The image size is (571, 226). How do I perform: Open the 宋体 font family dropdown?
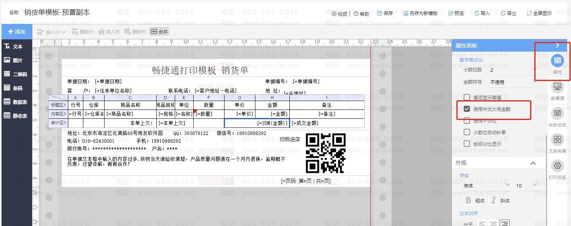(487, 186)
